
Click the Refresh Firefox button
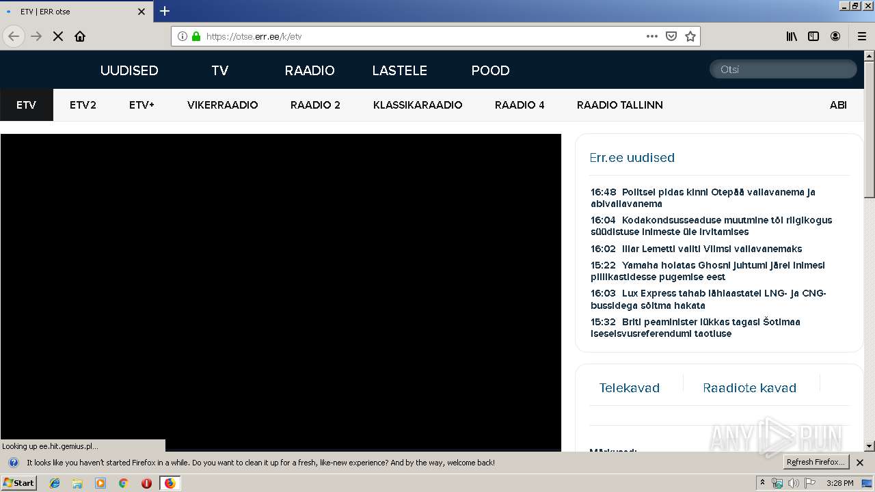[x=816, y=463]
